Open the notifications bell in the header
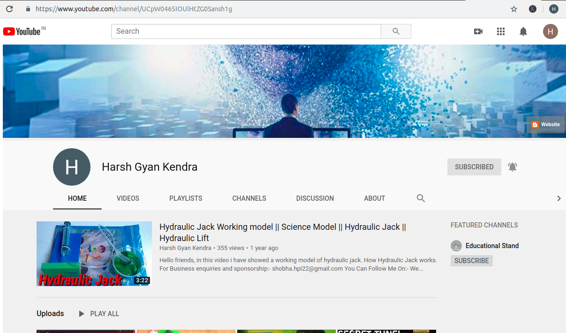Image resolution: width=566 pixels, height=333 pixels. [x=523, y=31]
